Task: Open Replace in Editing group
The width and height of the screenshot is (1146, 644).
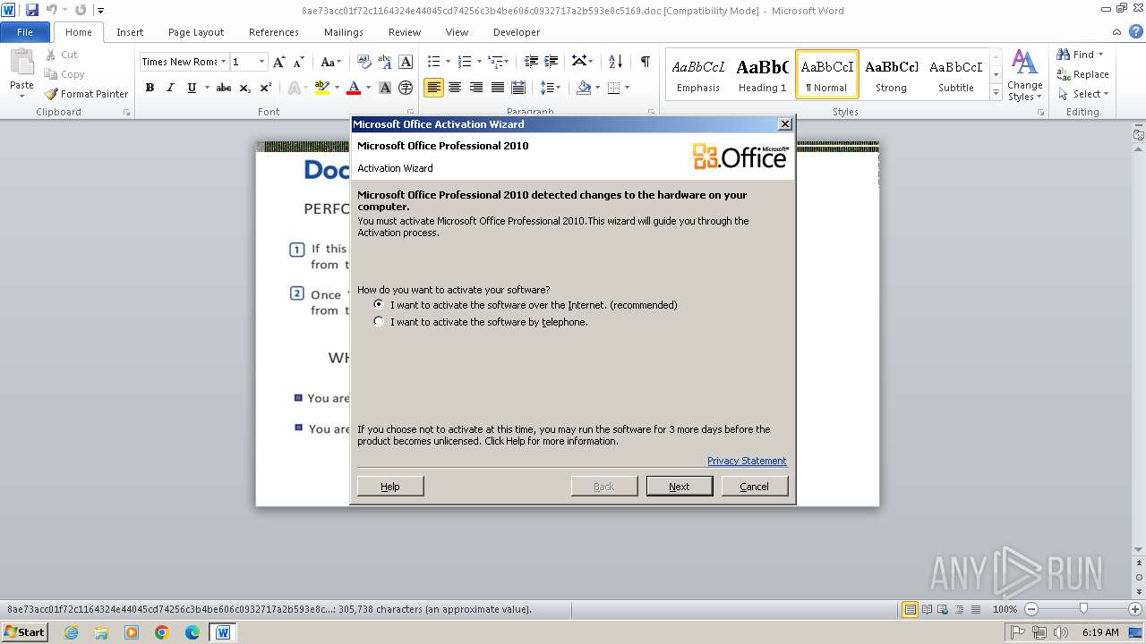Action: pos(1083,74)
